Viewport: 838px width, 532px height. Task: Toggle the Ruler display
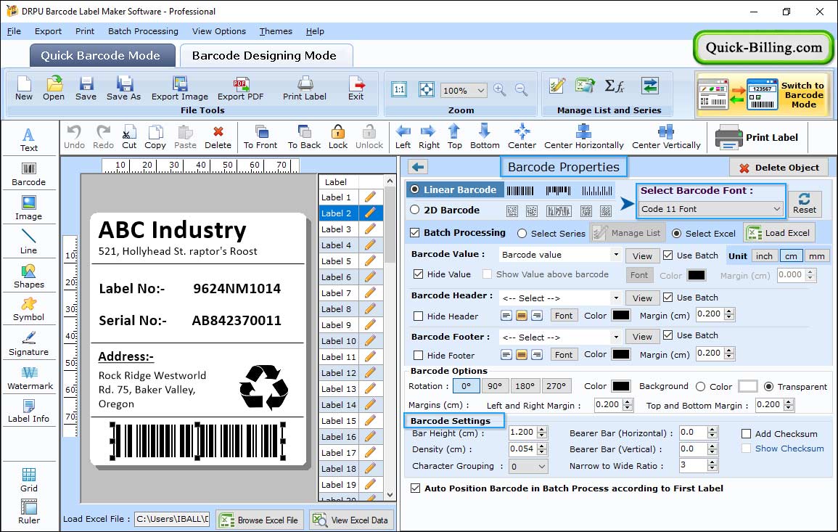[29, 512]
